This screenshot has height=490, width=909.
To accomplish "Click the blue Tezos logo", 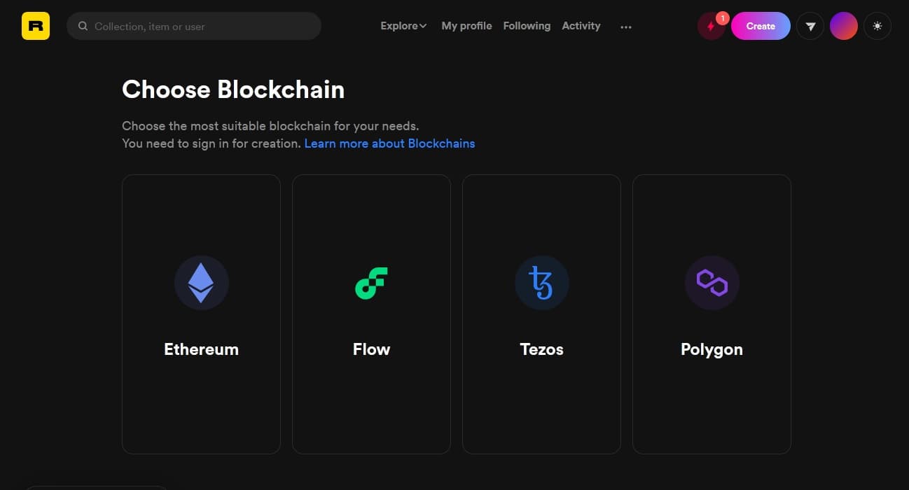I will (x=542, y=283).
